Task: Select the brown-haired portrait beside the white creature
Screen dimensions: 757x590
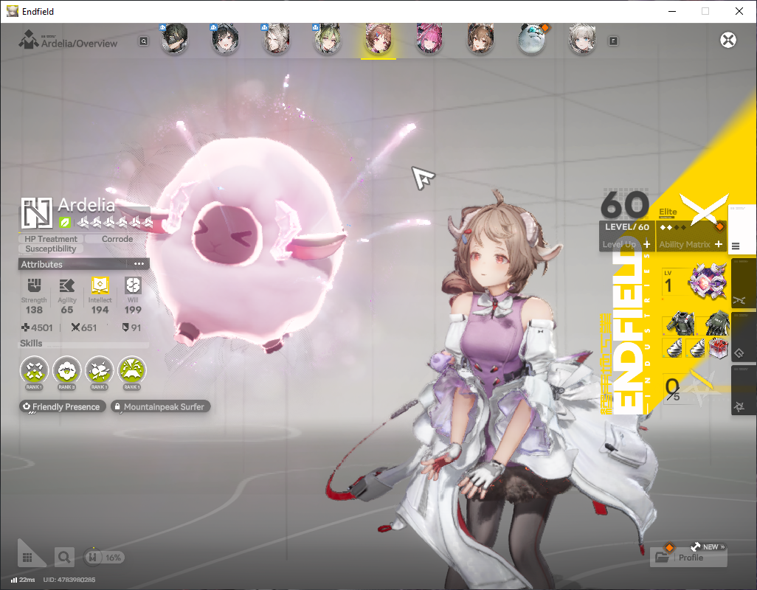Action: 480,38
